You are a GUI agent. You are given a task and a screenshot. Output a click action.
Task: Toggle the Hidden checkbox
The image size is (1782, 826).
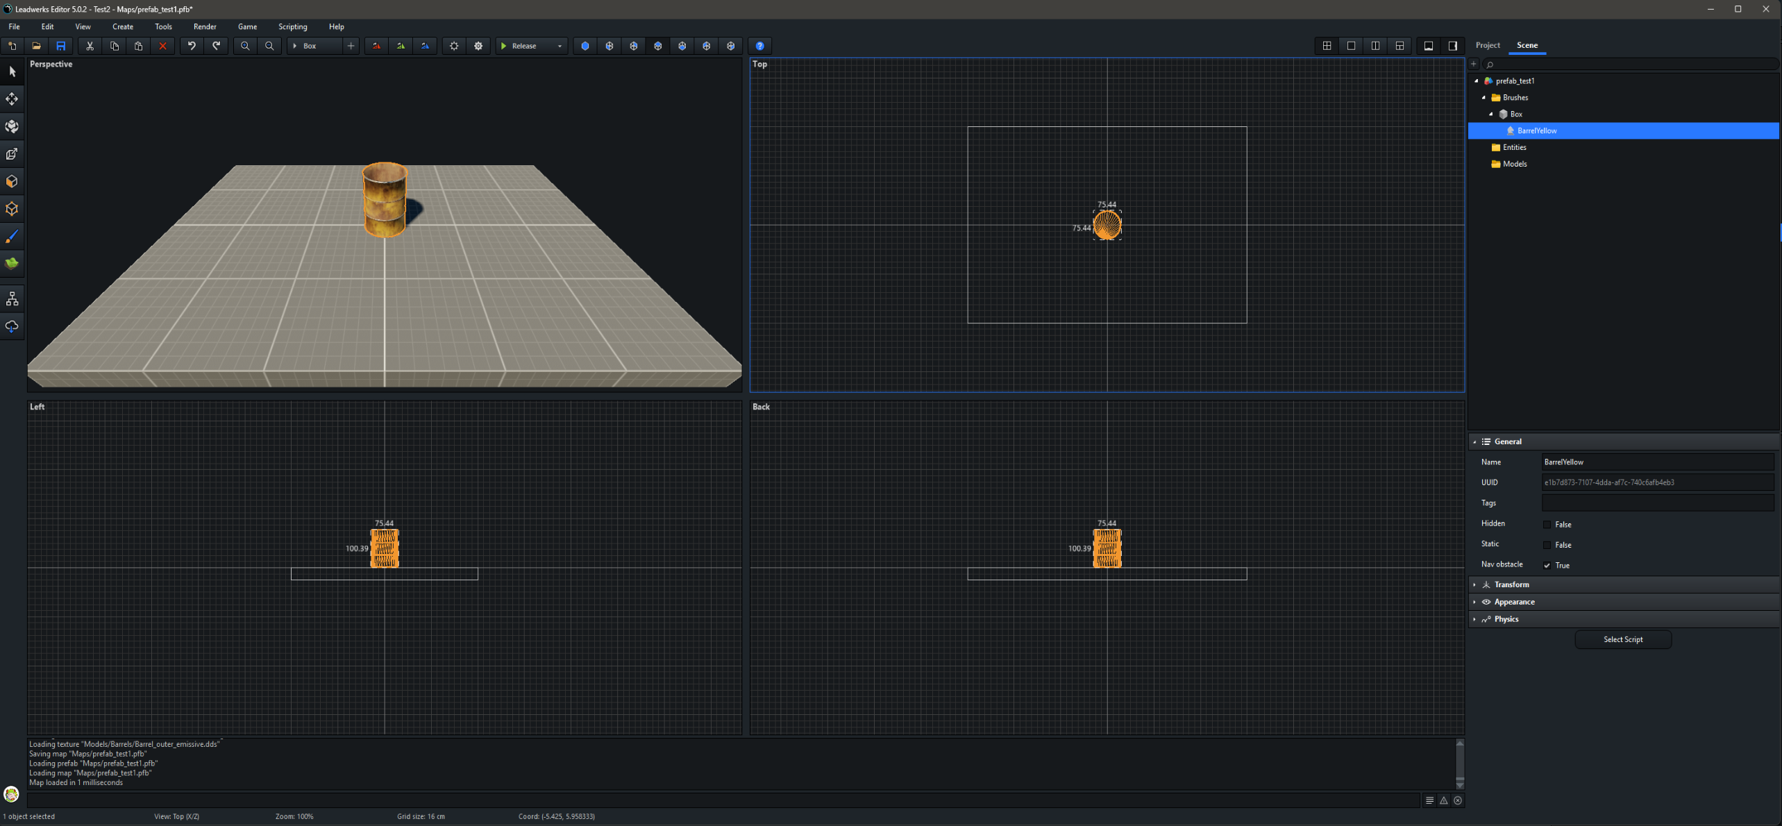[1547, 525]
